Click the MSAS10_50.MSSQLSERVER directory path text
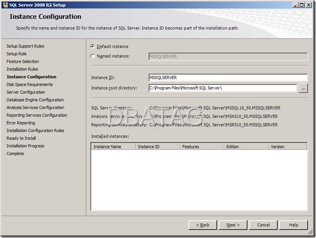 point(213,117)
